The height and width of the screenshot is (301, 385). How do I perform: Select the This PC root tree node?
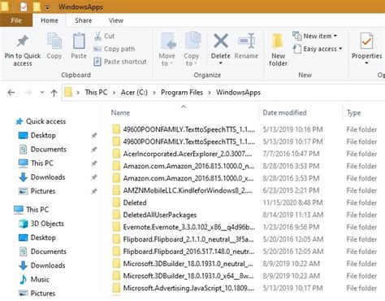(x=32, y=210)
